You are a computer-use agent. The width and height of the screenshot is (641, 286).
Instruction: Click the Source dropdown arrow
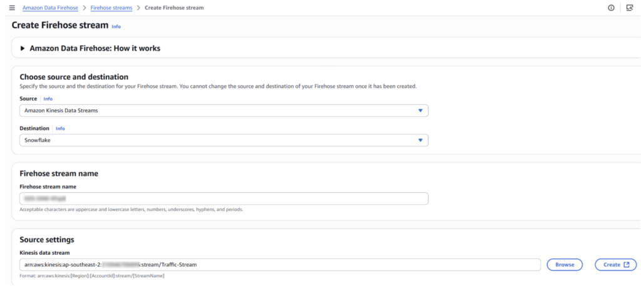coord(420,111)
